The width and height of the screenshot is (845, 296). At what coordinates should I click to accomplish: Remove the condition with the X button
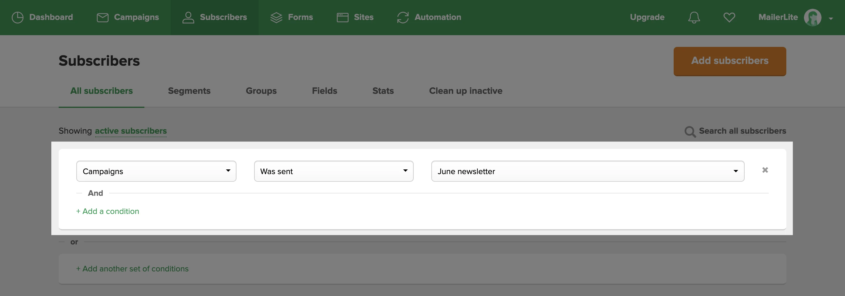(x=765, y=170)
